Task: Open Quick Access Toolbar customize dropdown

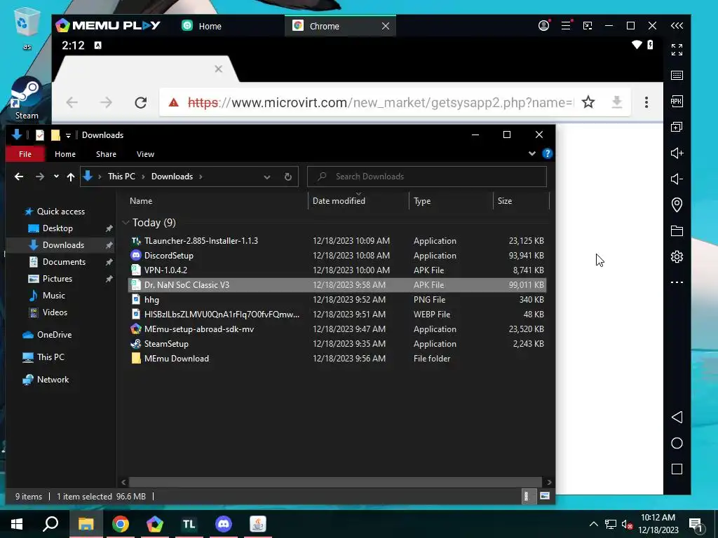Action: click(x=68, y=135)
